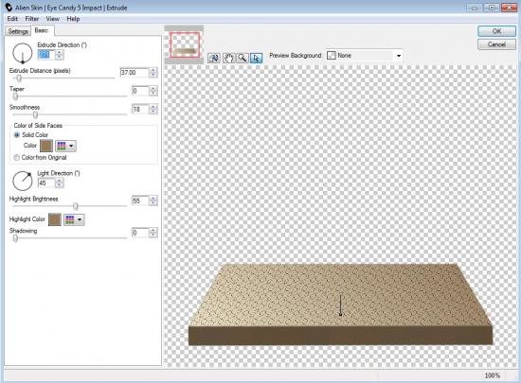Open the Filter menu

tap(32, 19)
